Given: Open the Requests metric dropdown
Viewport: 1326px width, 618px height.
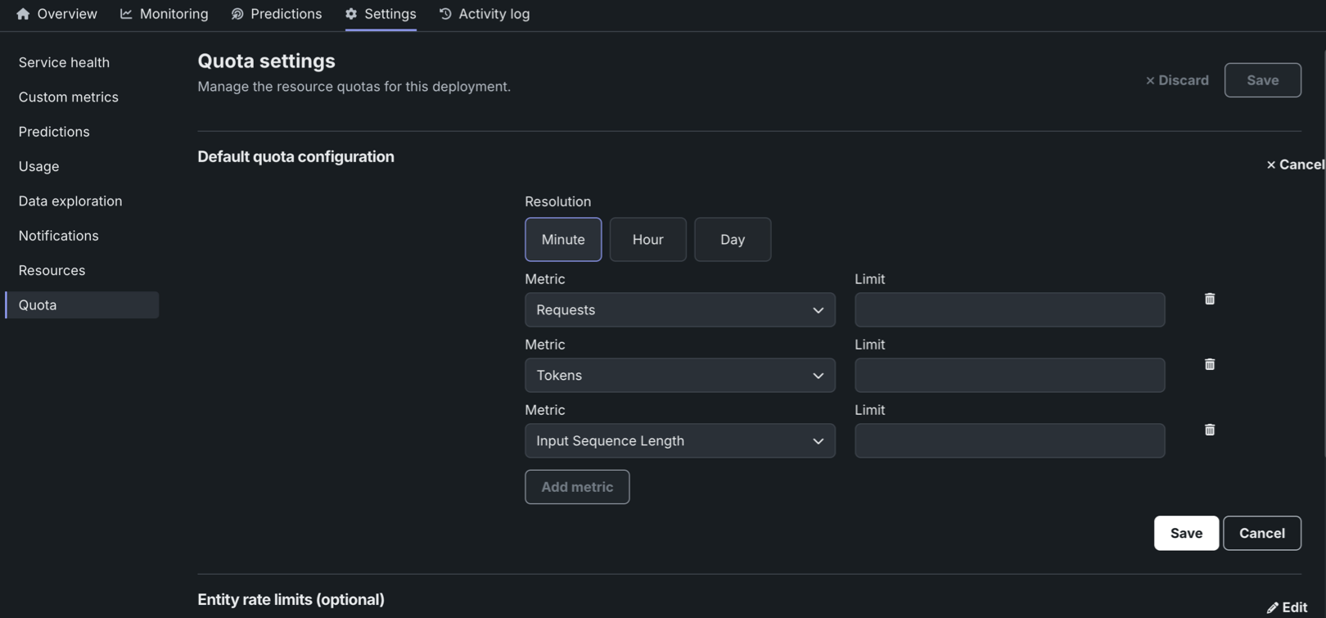Looking at the screenshot, I should pyautogui.click(x=679, y=309).
